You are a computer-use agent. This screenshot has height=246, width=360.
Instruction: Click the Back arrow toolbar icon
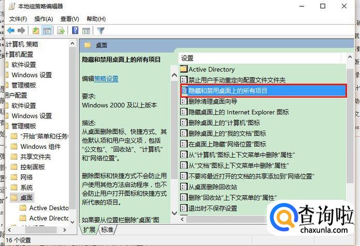11,30
